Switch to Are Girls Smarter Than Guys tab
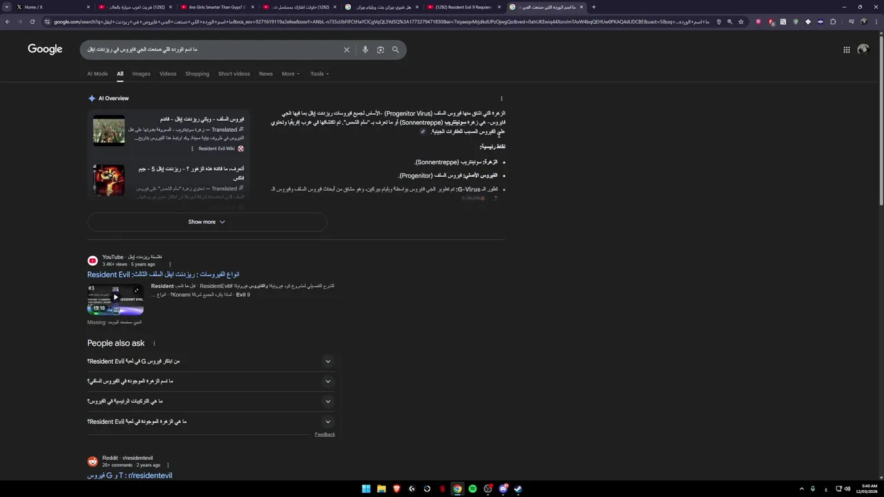This screenshot has width=884, height=497. (217, 7)
